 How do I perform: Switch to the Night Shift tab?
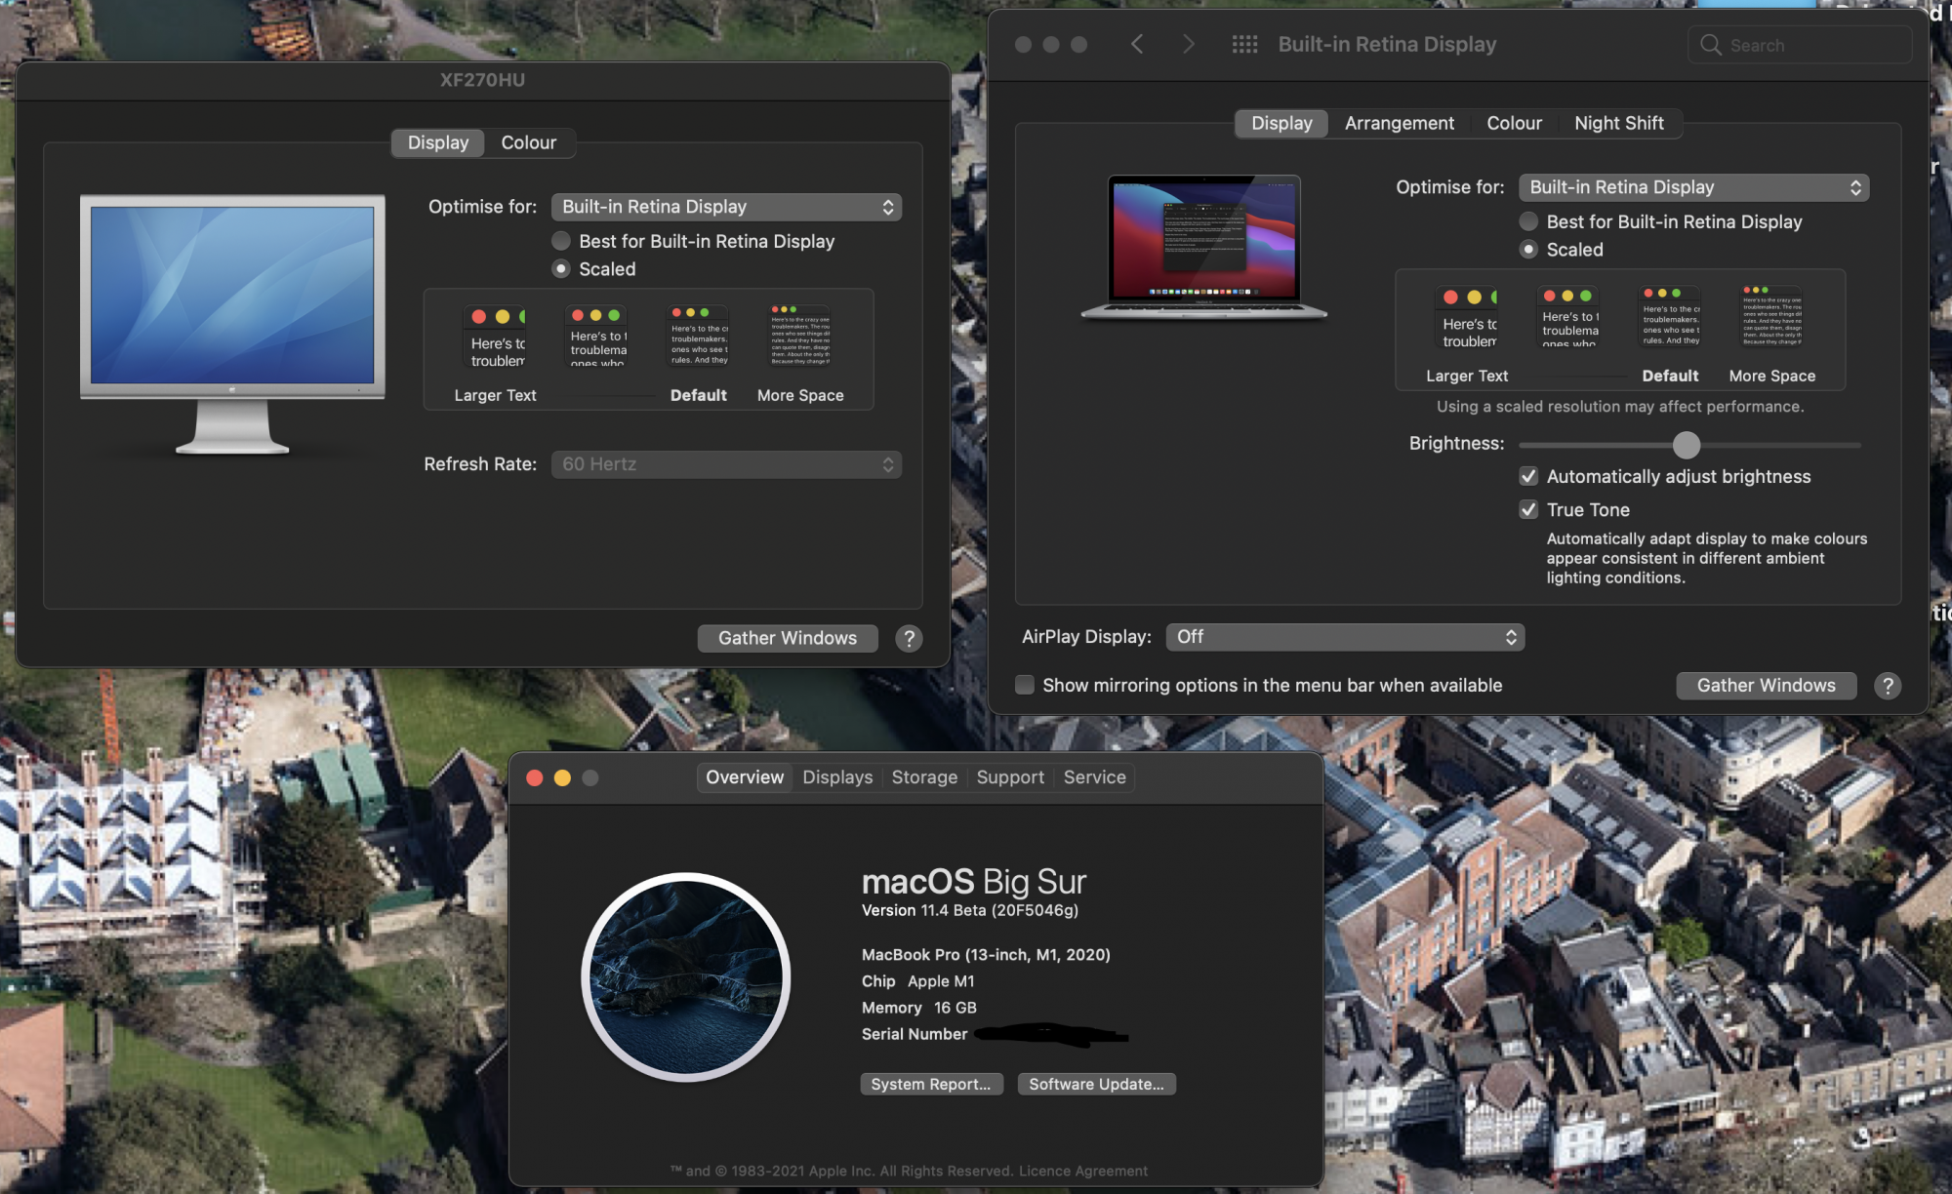1618,123
